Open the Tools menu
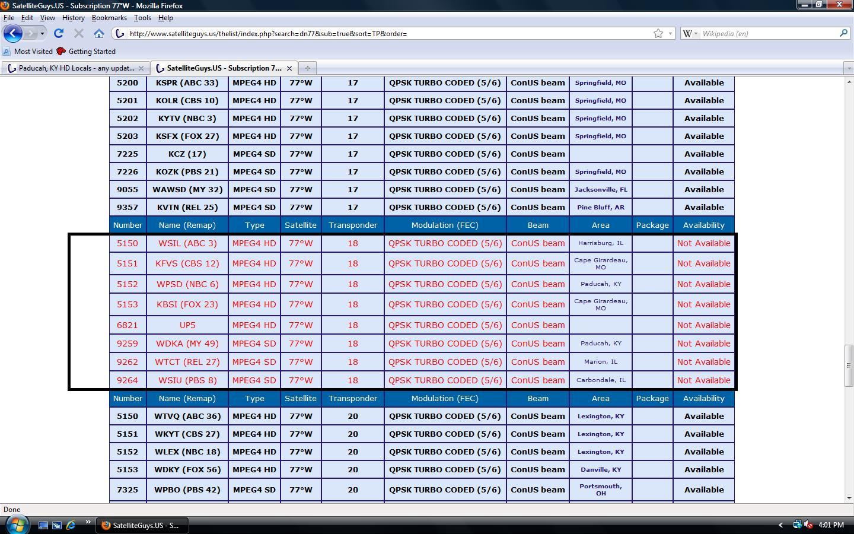This screenshot has height=534, width=854. [142, 18]
